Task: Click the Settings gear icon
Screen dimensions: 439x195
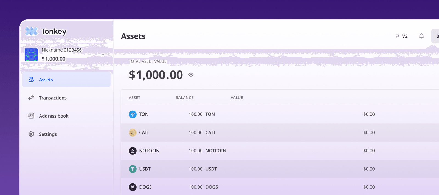Action: pyautogui.click(x=31, y=134)
